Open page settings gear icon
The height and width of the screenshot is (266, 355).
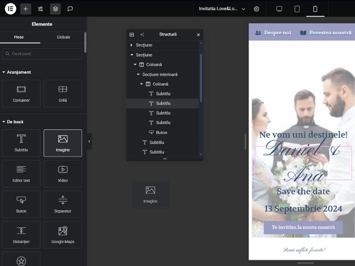256,9
